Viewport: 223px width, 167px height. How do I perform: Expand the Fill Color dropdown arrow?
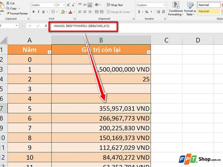coord(66,11)
